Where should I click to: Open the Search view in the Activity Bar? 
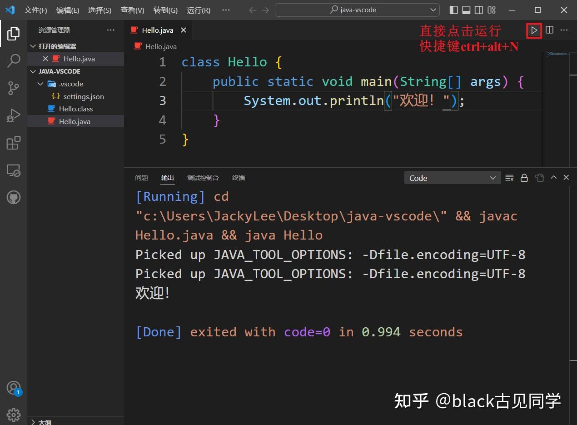tap(14, 60)
